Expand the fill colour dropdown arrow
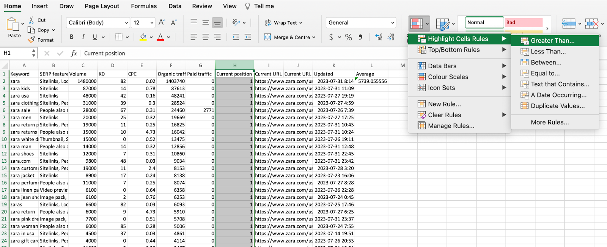Screen dimensions: 607x247 point(151,37)
